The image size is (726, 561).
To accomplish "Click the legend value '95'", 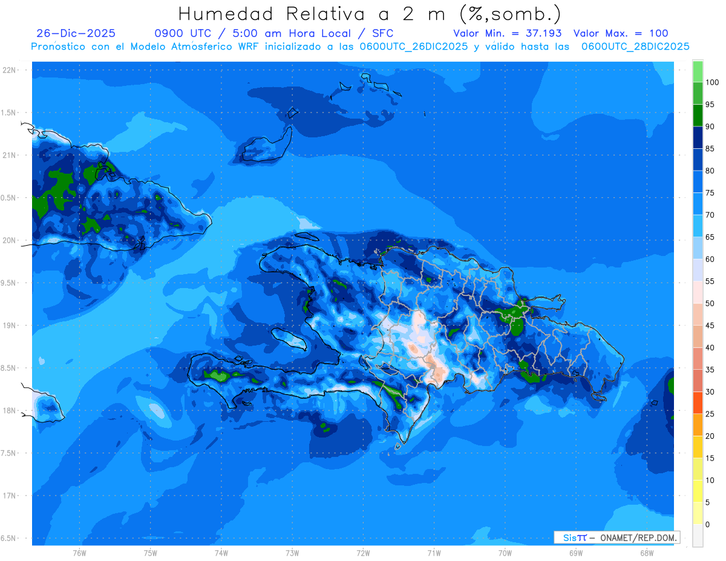I will tap(710, 105).
